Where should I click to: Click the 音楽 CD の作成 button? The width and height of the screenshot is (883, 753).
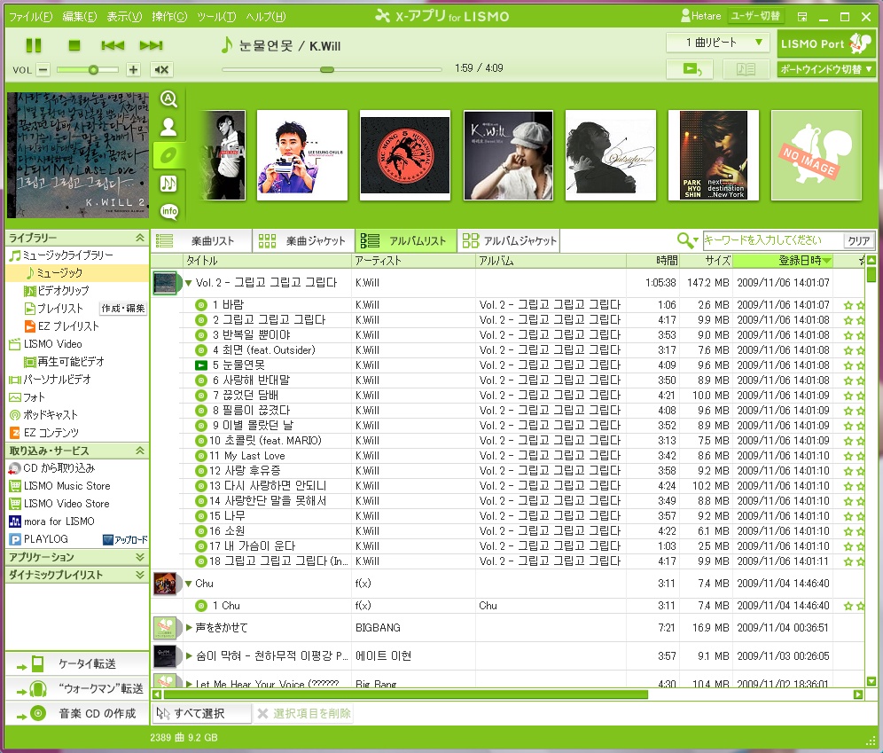[x=77, y=714]
